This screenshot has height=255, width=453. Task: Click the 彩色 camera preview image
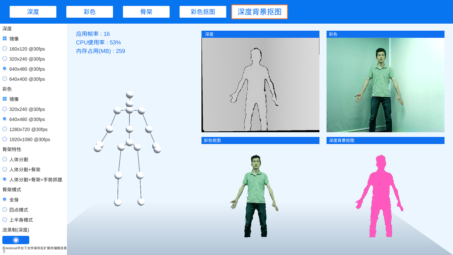[x=385, y=85]
